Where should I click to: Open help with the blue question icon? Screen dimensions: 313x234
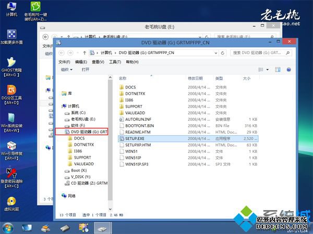288,70
